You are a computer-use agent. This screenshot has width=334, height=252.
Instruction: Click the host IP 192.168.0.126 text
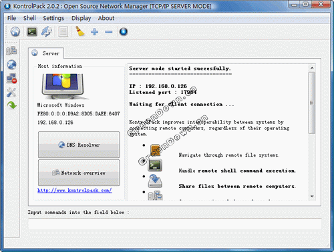point(55,123)
